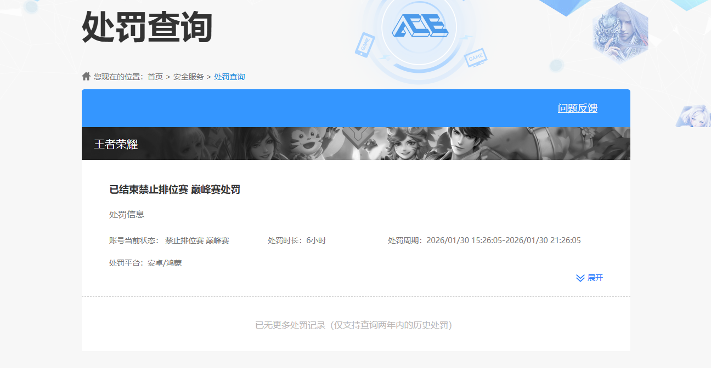Click the 处罚周期 date range text
The height and width of the screenshot is (368, 711).
point(484,239)
